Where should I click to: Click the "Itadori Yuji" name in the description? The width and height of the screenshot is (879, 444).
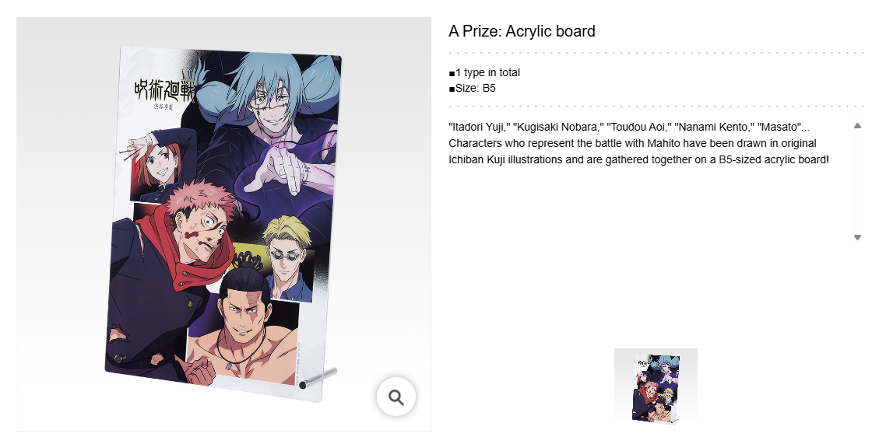coord(480,127)
